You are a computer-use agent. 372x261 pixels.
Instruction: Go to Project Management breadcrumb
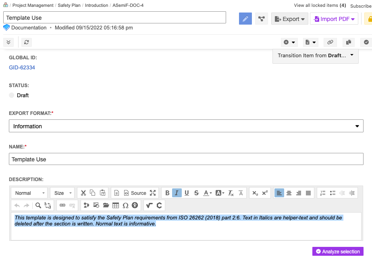pos(33,5)
